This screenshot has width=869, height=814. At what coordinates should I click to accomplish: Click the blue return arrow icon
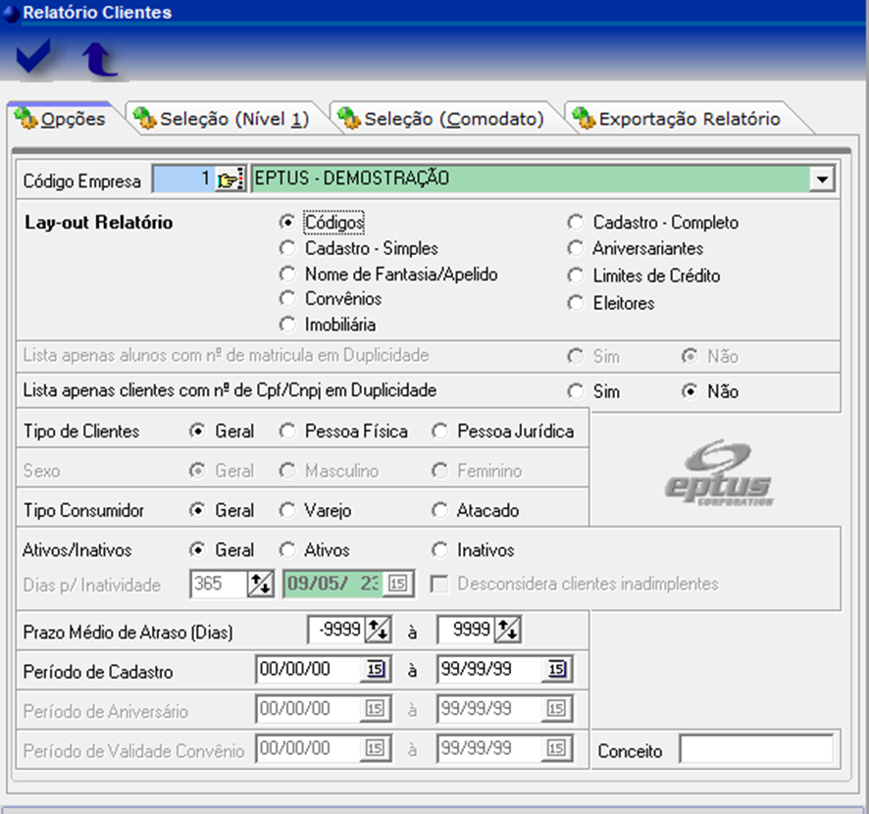[x=99, y=60]
